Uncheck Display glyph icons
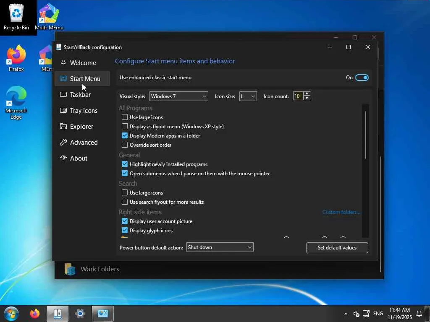 coord(125,230)
